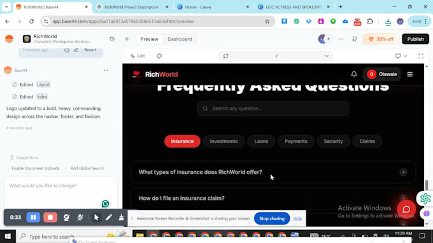The width and height of the screenshot is (433, 243).
Task: Switch to the Home - Canva browser tab
Action: pos(213,7)
